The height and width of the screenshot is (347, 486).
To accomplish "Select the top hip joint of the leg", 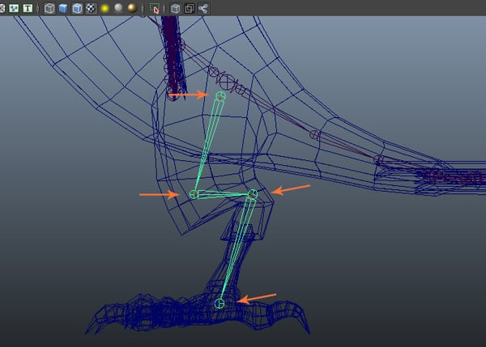I will 220,96.
